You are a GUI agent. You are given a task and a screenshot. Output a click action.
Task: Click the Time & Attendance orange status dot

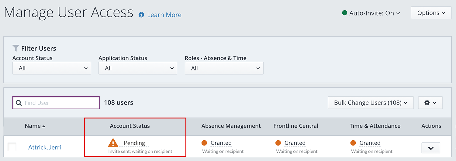pos(353,143)
